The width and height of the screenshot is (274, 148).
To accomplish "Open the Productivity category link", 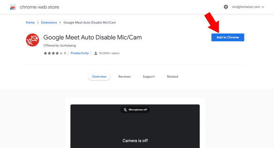I will pos(80,53).
